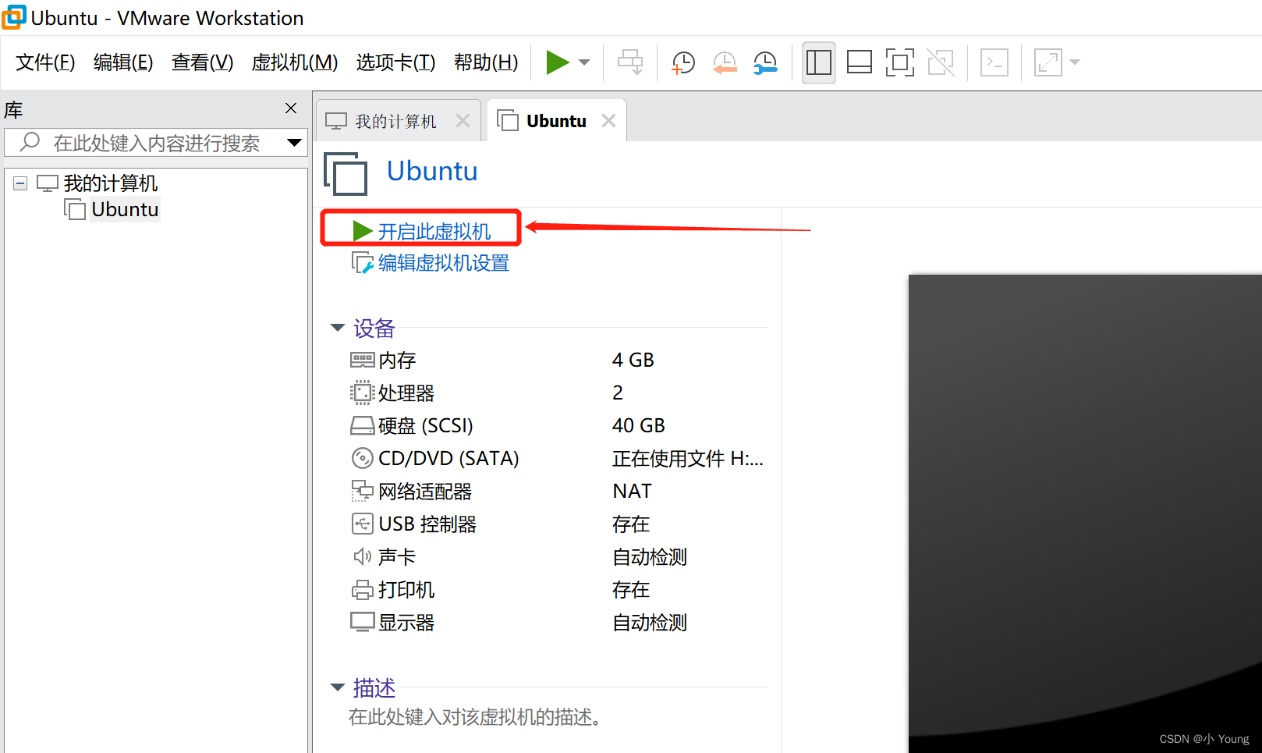Screen dimensions: 1262x753
Task: Click the stretch guest display icon
Action: pos(1048,62)
